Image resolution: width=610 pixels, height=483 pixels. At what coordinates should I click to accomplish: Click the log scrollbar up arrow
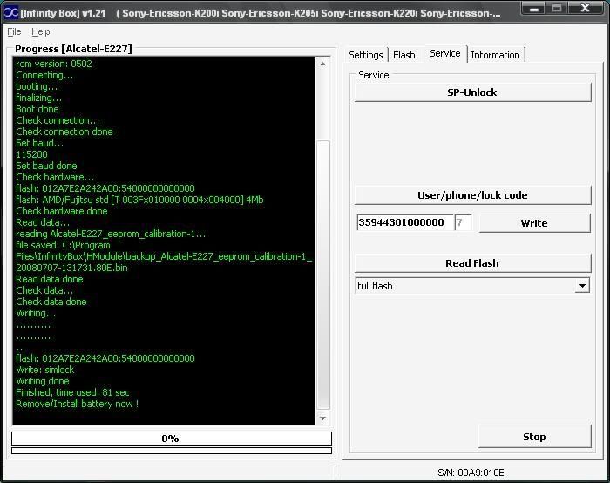tap(323, 64)
